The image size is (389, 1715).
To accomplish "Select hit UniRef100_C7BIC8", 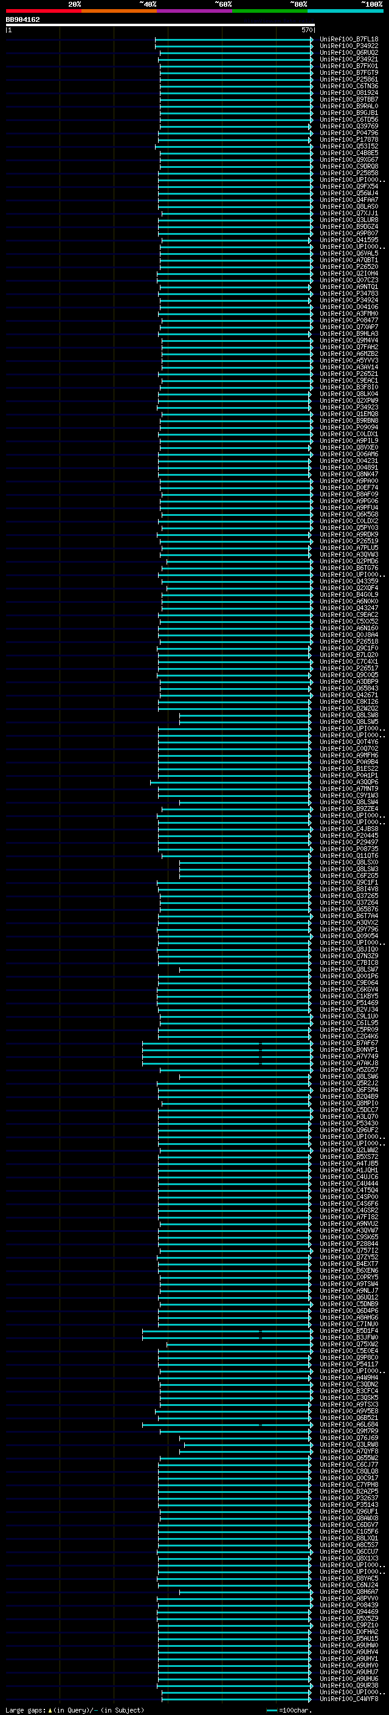I will (x=349, y=962).
